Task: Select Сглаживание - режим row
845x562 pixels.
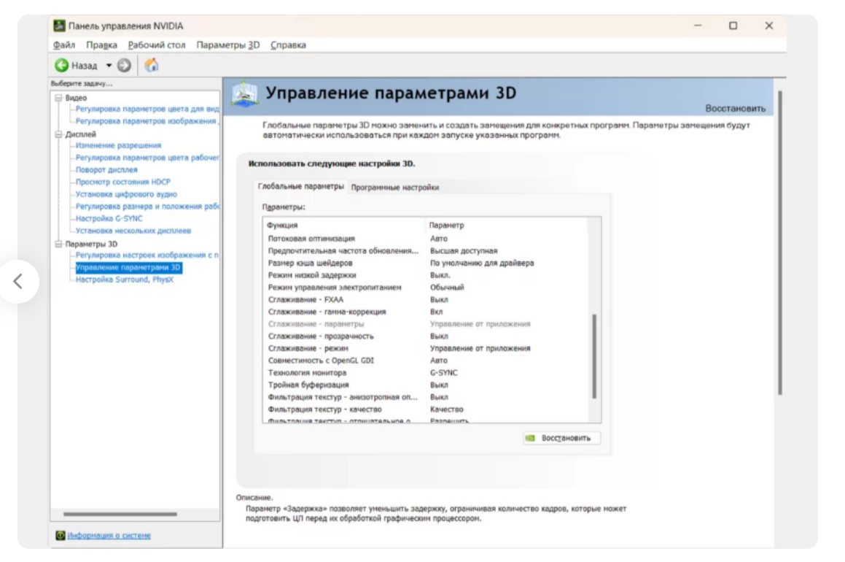Action: [x=427, y=348]
